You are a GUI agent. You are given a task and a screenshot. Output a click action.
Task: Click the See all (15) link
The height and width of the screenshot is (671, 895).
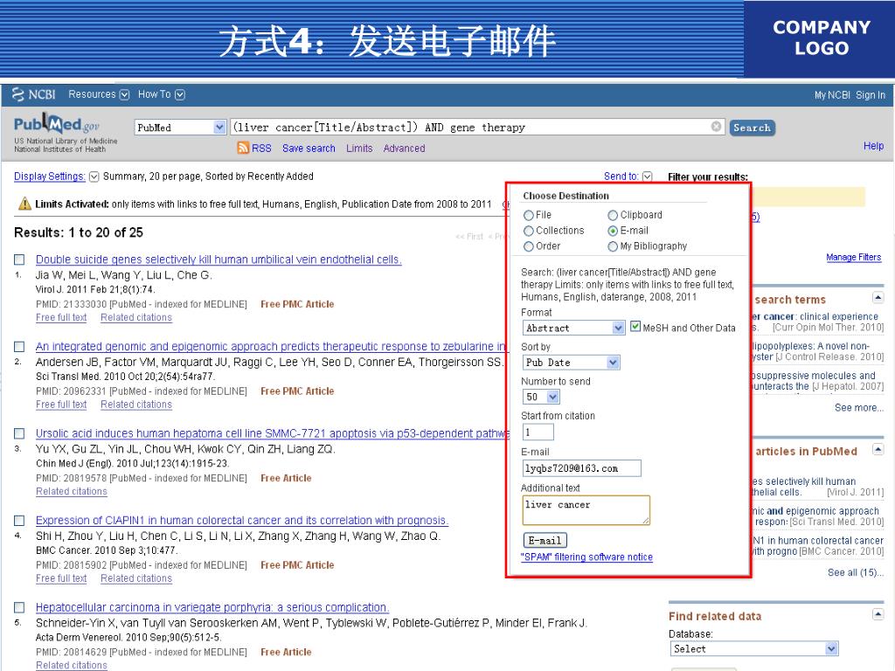click(855, 573)
